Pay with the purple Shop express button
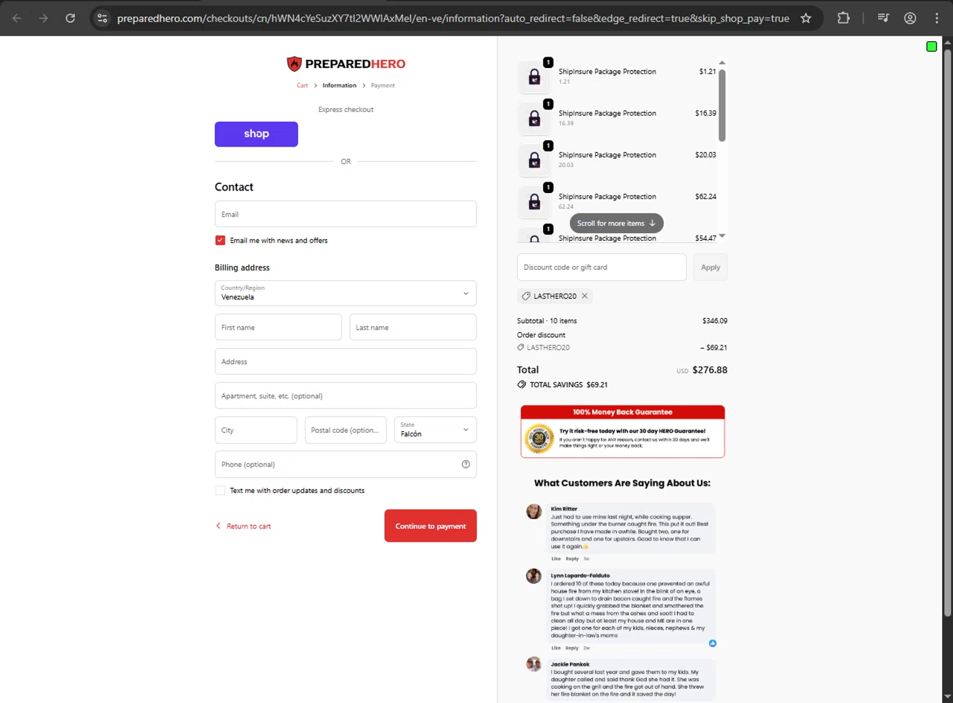This screenshot has height=703, width=953. pyautogui.click(x=256, y=134)
